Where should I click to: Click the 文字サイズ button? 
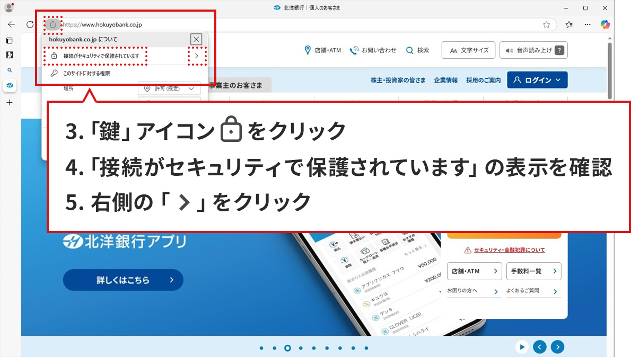(468, 50)
